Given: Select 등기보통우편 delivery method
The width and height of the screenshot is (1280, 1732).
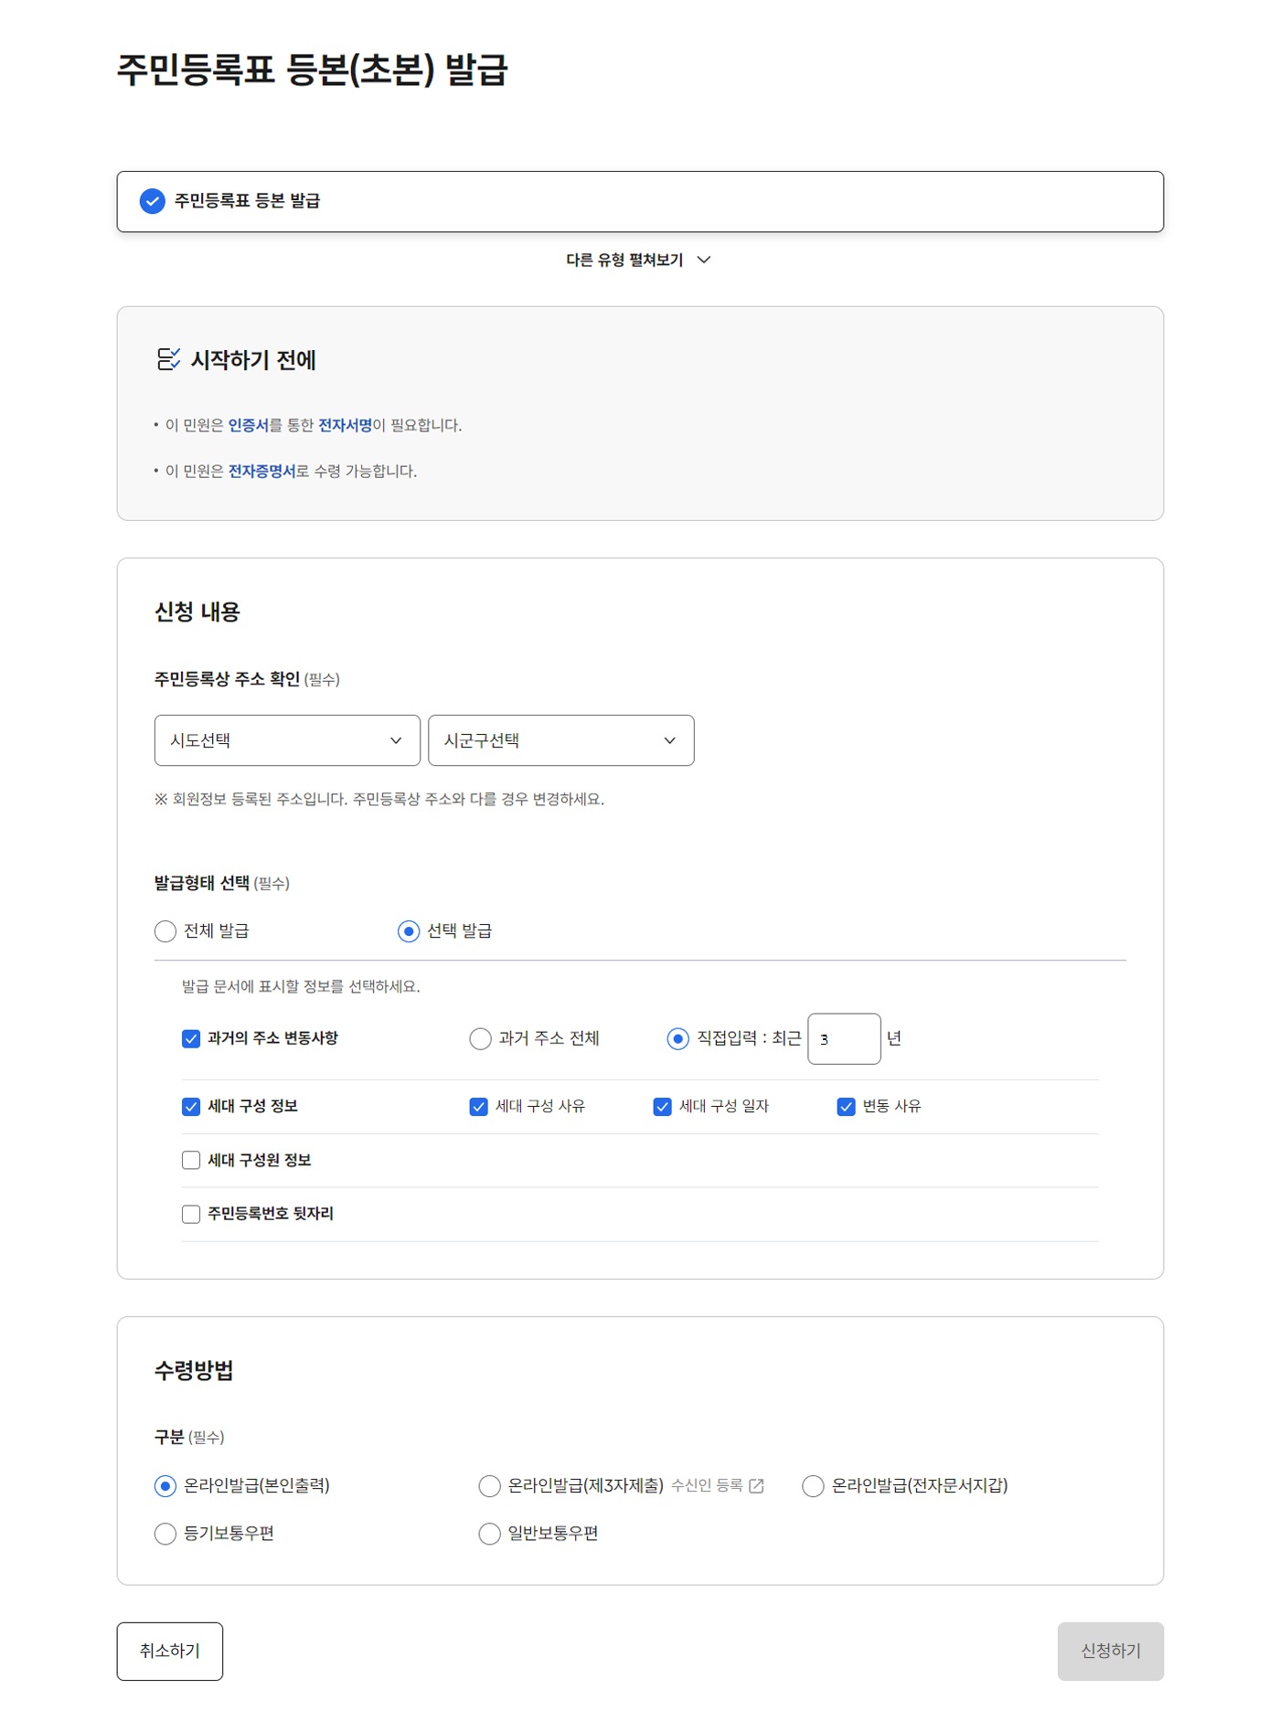Looking at the screenshot, I should (165, 1534).
